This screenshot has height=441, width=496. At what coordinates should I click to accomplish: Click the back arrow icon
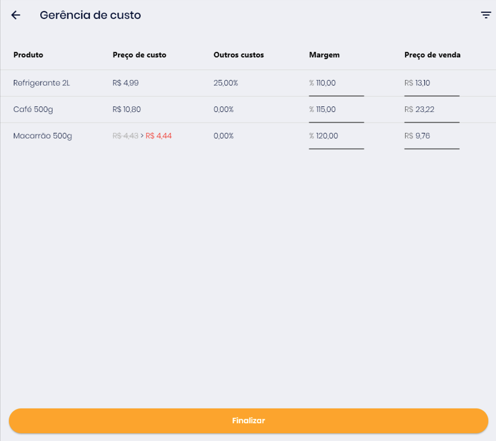15,15
